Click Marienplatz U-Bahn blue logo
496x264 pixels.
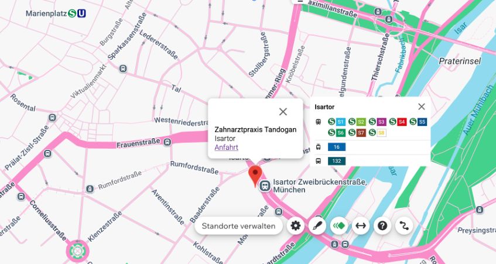(x=81, y=13)
